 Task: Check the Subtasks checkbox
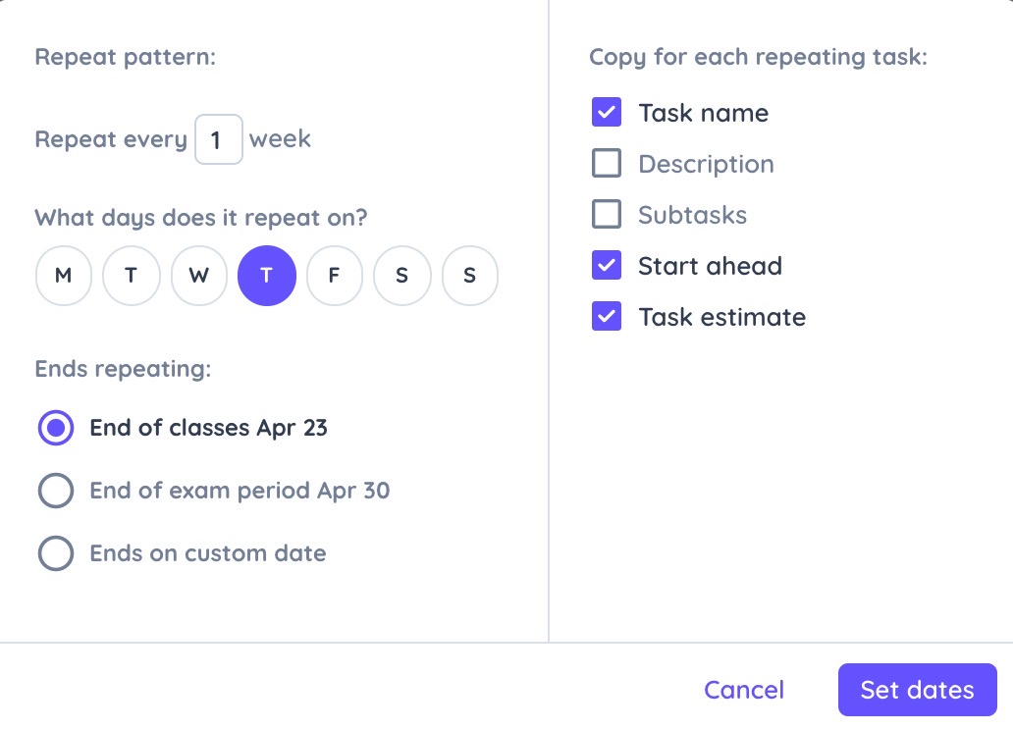606,215
